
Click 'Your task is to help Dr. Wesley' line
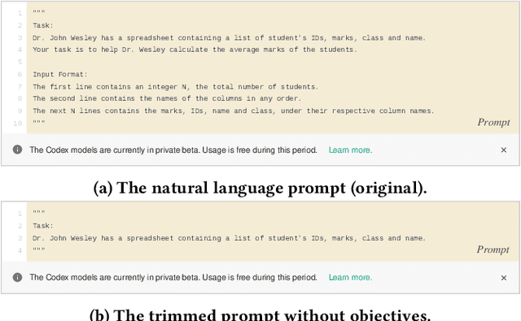(x=195, y=50)
